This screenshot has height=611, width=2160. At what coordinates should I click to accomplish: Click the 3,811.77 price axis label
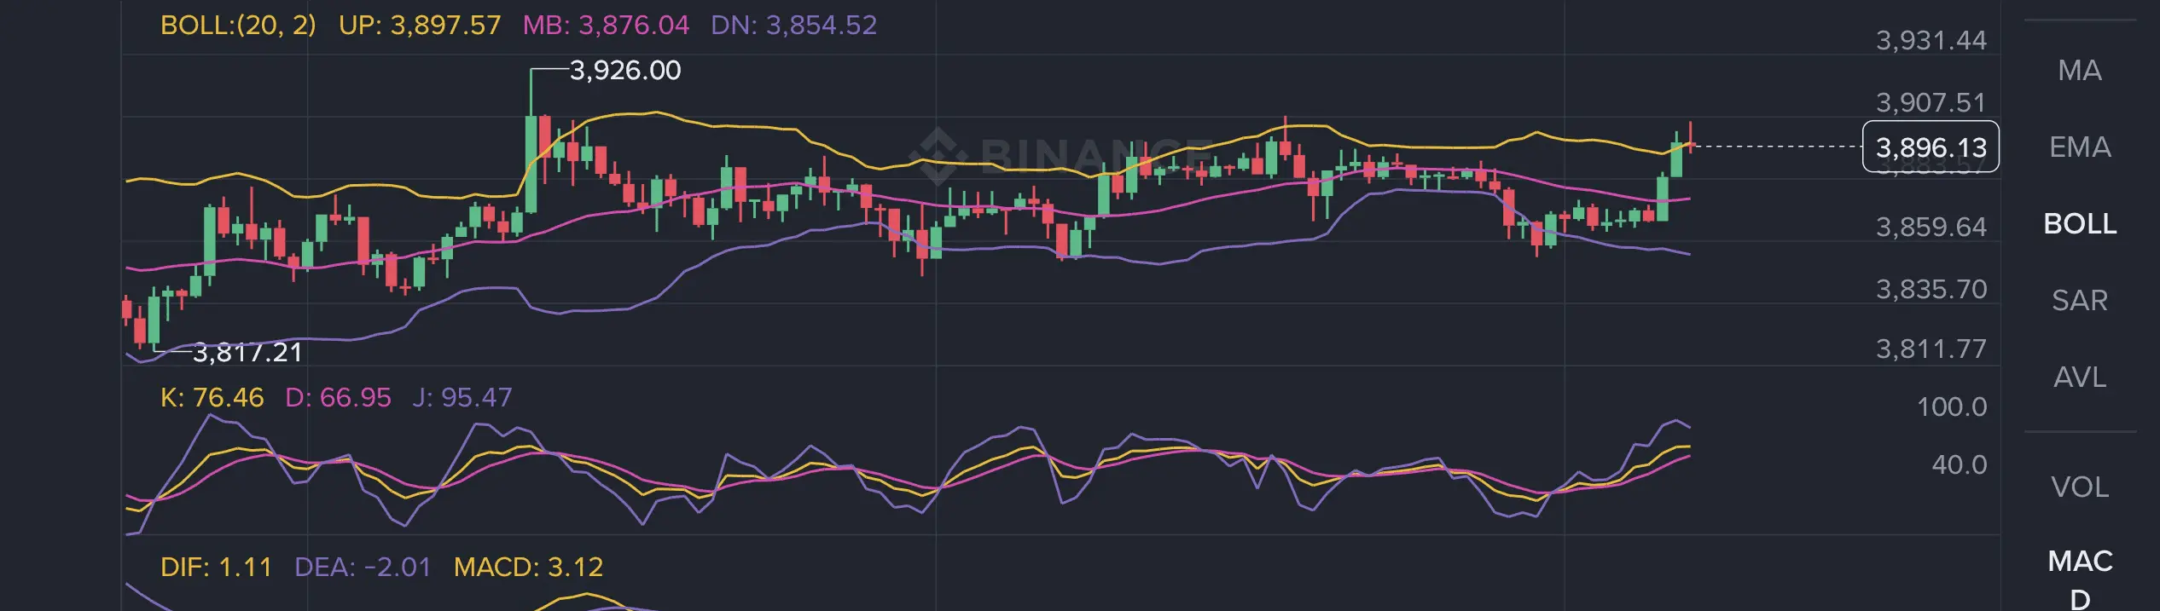tap(1931, 349)
